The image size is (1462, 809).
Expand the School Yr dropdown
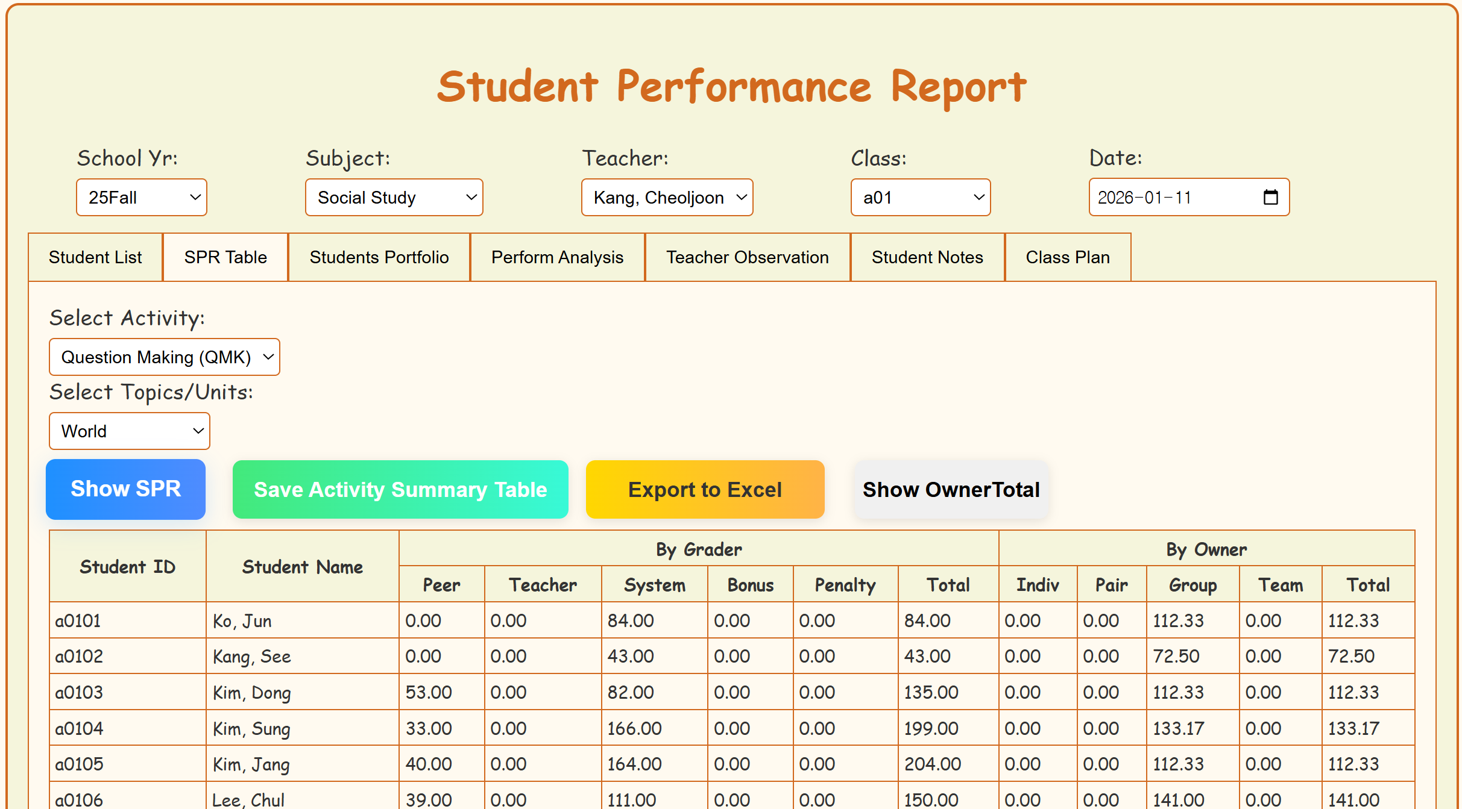point(141,197)
